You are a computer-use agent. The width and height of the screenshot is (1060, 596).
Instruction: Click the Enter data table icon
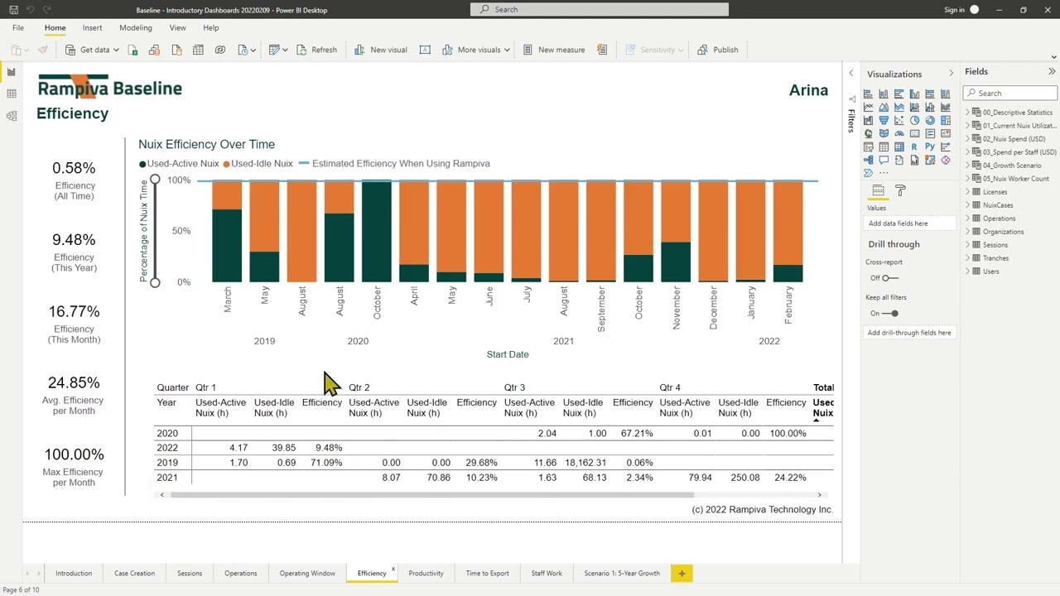click(198, 50)
